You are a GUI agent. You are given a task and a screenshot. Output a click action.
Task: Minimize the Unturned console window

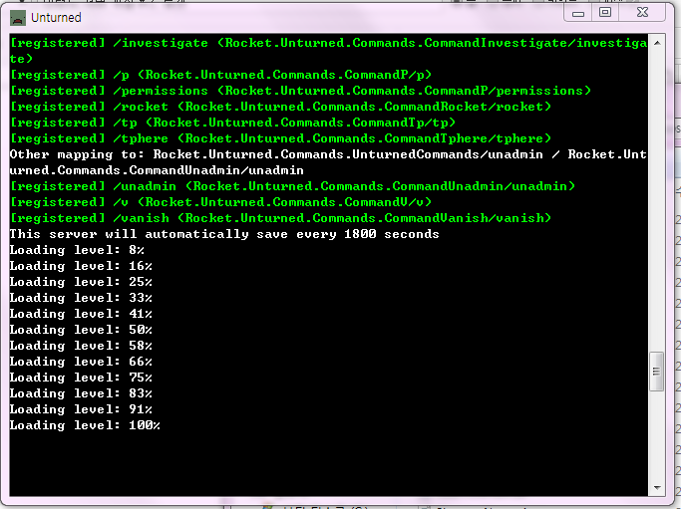point(578,13)
